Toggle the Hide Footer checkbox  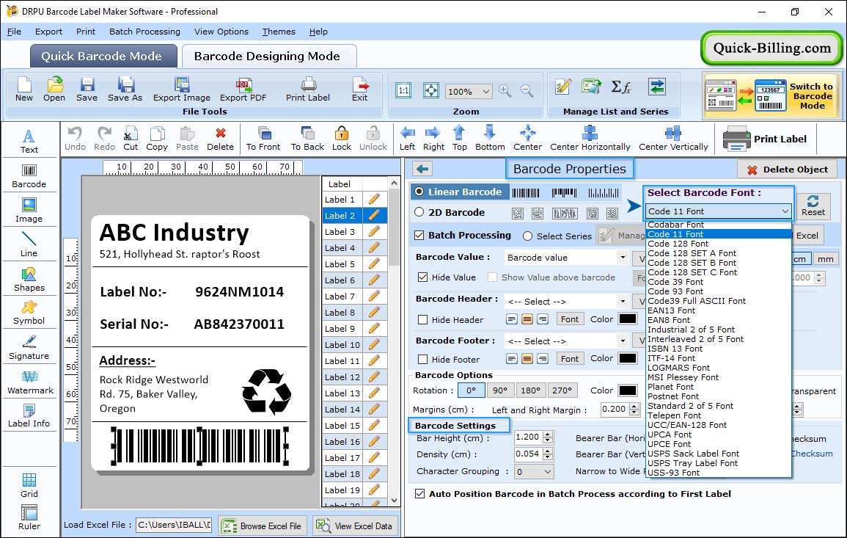click(423, 360)
